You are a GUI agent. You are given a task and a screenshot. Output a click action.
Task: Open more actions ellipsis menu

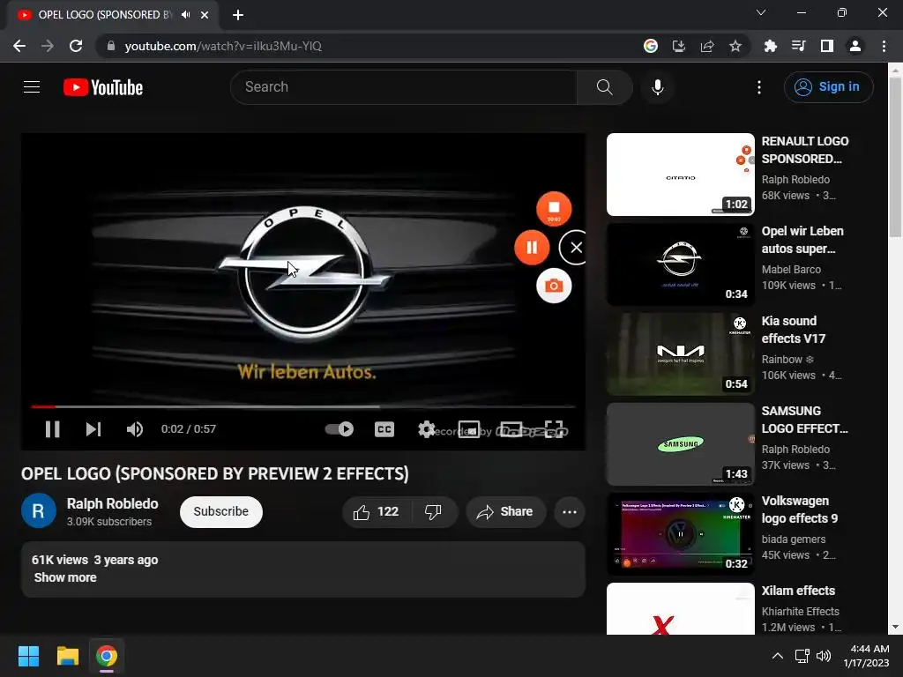[x=570, y=512]
